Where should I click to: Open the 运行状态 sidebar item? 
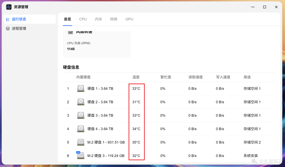point(30,19)
